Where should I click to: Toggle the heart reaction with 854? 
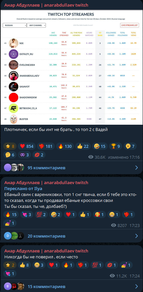26,146
